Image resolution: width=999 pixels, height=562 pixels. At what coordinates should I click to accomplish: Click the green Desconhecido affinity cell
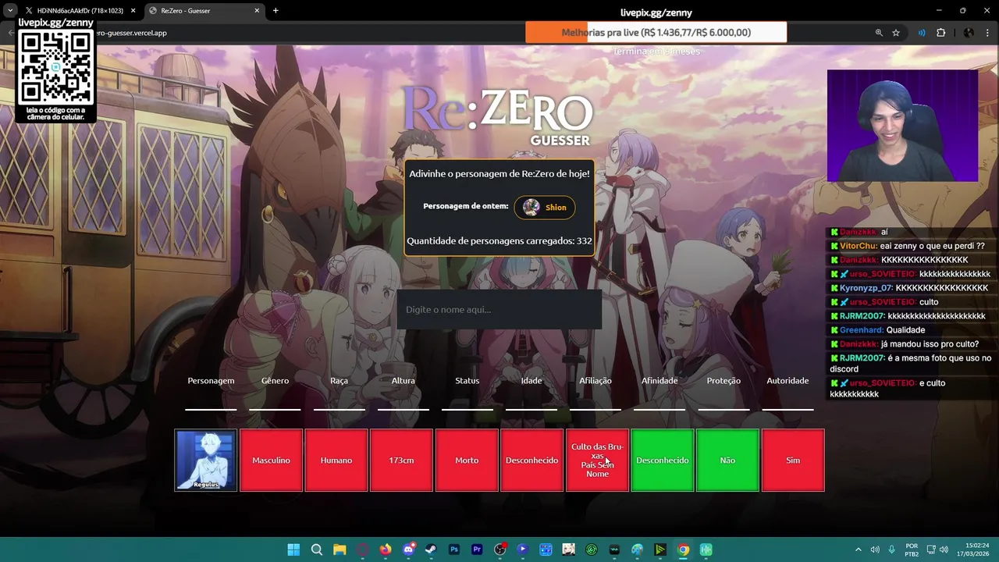coord(662,460)
